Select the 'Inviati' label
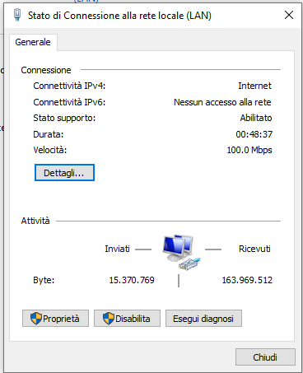 pos(117,249)
